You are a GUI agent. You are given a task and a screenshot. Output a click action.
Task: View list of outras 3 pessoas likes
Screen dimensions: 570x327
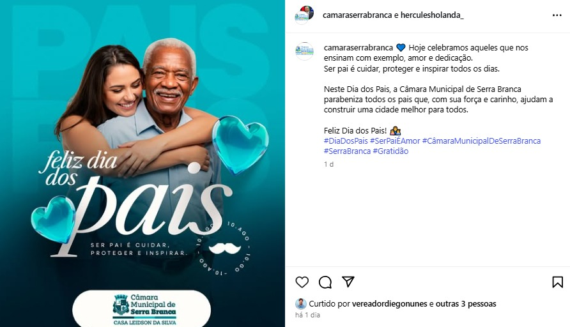(466, 304)
